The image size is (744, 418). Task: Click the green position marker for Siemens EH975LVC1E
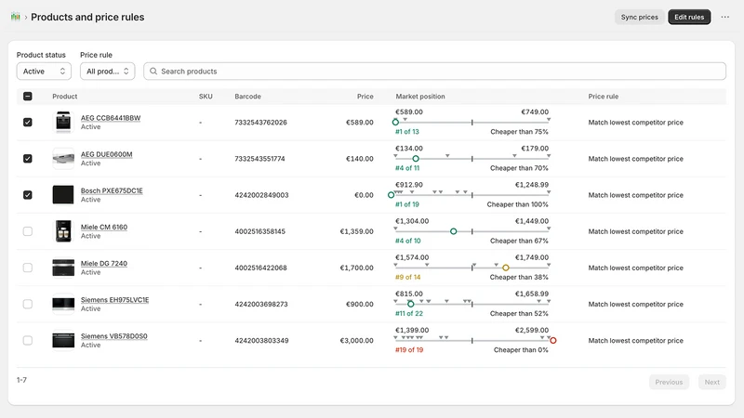tap(410, 305)
